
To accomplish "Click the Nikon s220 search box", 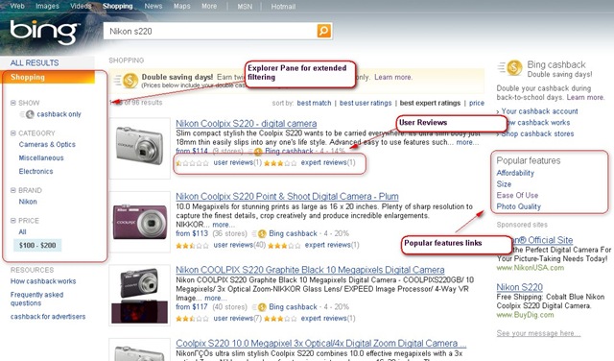I will click(x=210, y=31).
